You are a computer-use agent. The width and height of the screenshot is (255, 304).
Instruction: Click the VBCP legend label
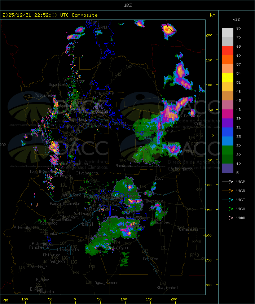pos(241,182)
